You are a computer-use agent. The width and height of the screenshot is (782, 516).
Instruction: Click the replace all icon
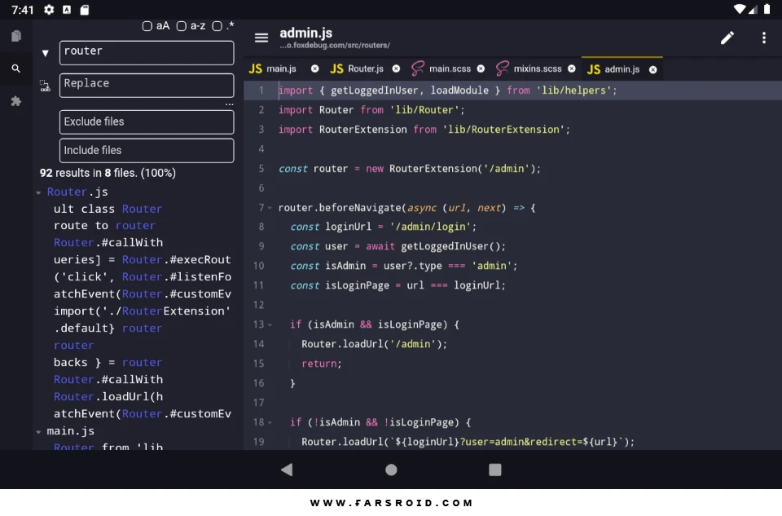coord(45,86)
